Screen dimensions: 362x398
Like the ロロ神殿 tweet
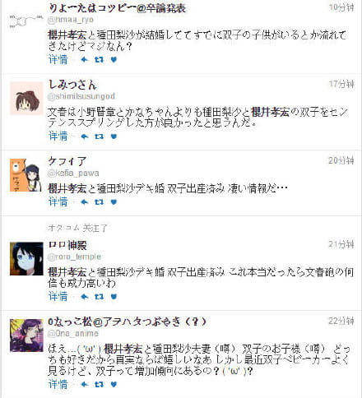pyautogui.click(x=114, y=297)
